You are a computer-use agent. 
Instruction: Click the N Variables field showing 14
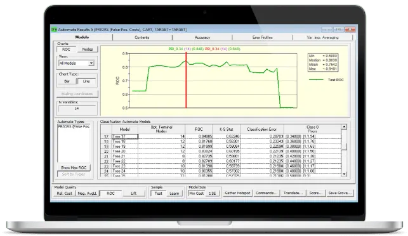pos(77,108)
